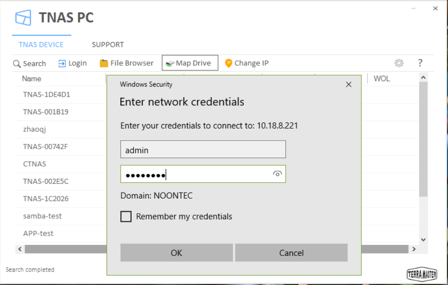Image resolution: width=448 pixels, height=285 pixels.
Task: Switch to the SUPPORT tab
Action: (108, 45)
